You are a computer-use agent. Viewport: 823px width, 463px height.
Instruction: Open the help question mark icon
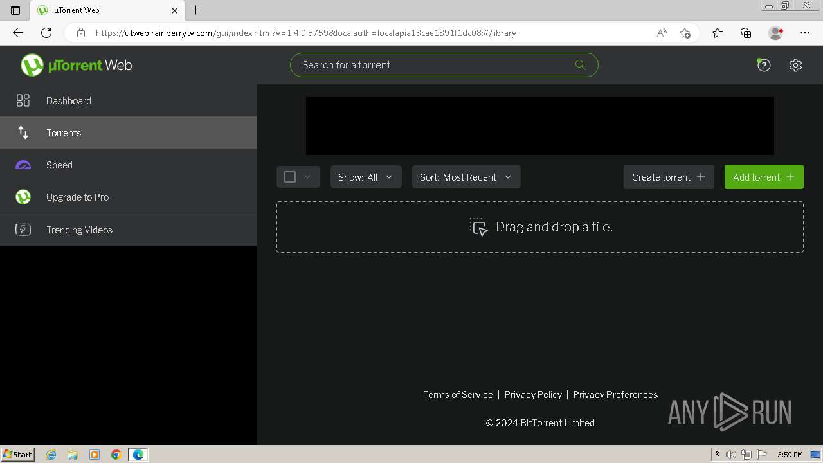[x=763, y=64]
